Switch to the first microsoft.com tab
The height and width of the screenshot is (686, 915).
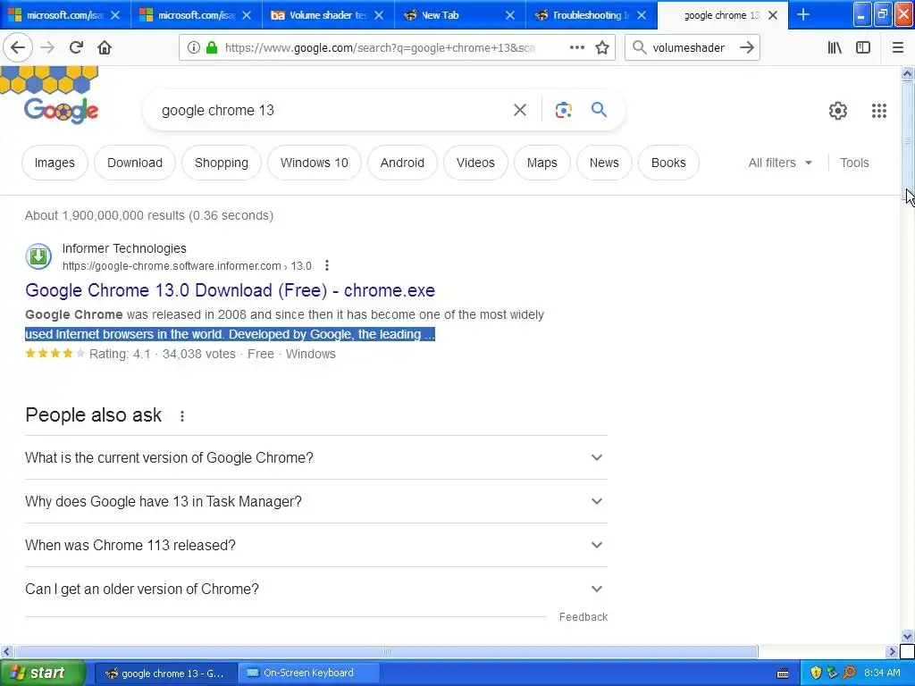[65, 15]
